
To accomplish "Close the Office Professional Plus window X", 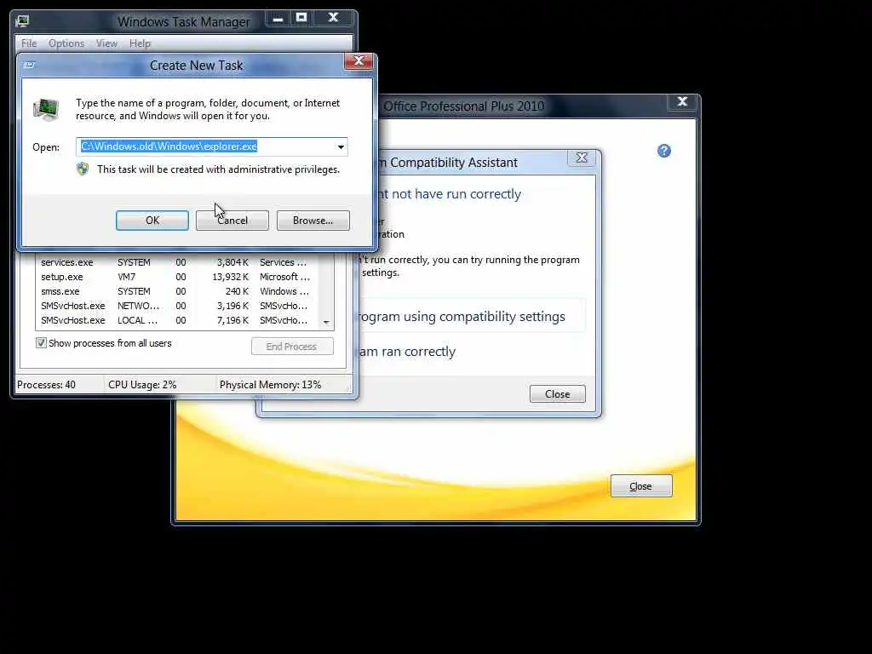I will point(682,102).
